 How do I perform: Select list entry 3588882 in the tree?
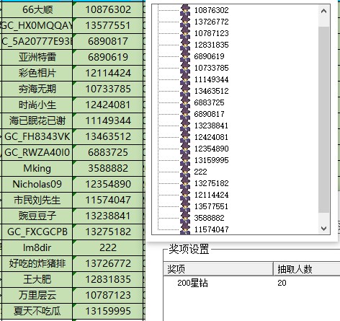tap(209, 218)
